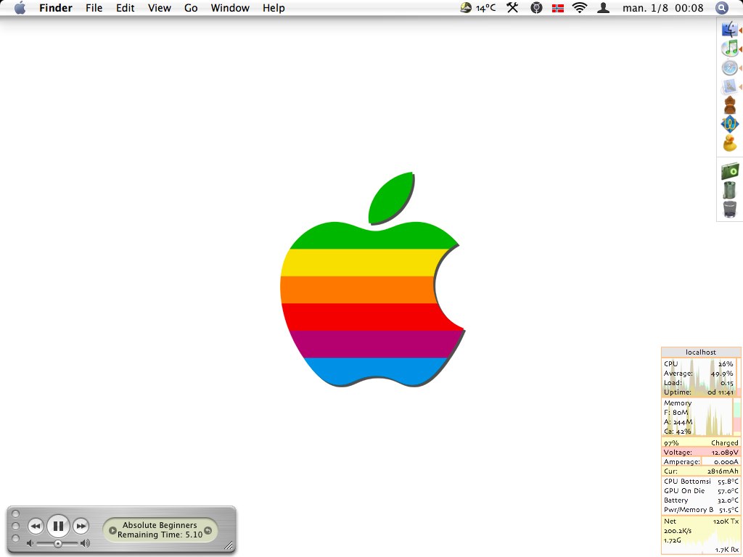
Task: Open the blue diamond W app in Dock
Action: (x=730, y=124)
